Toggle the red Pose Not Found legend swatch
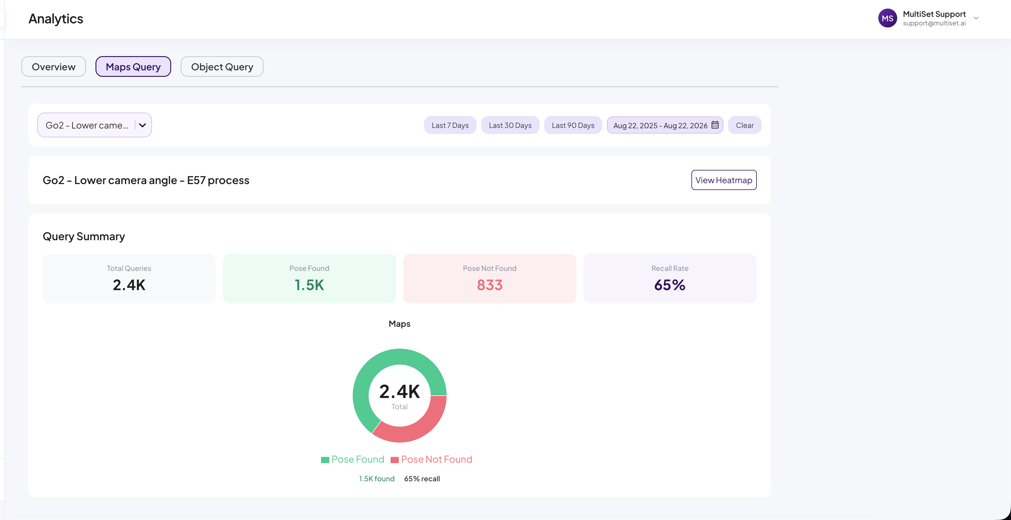1011x520 pixels. tap(394, 460)
